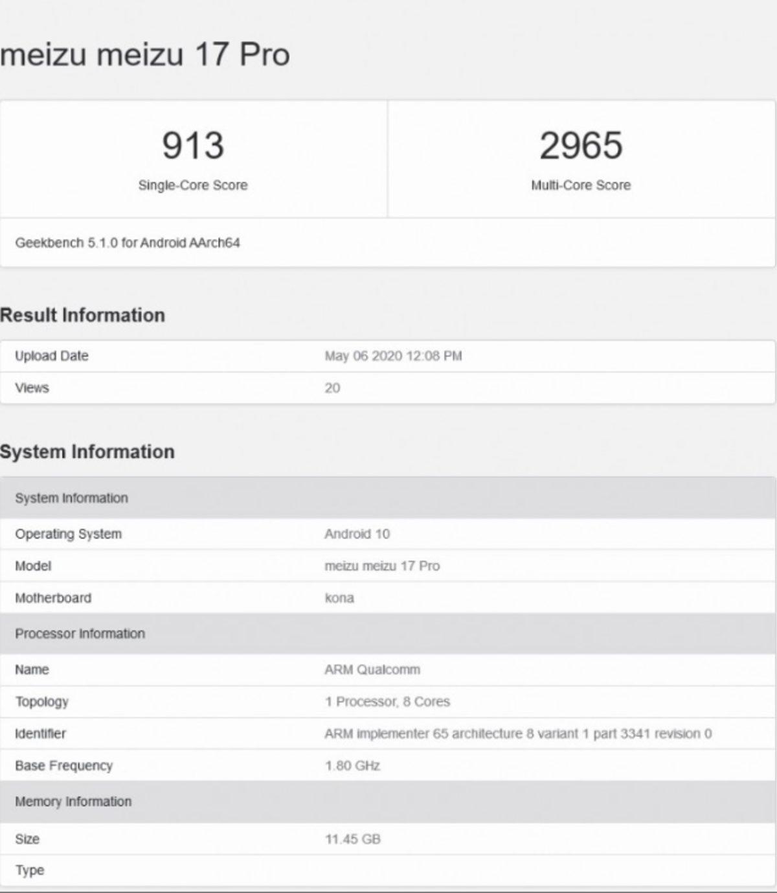
Task: Open the Geekbench 5.1.0 for Android AArch64 link
Action: [x=128, y=244]
